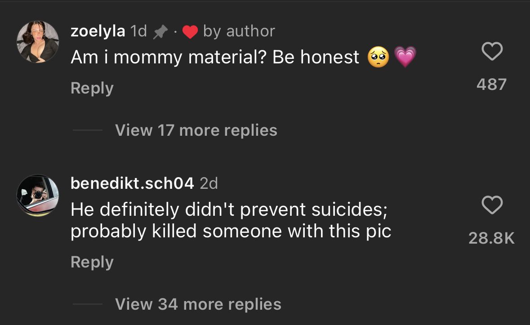Click the 2d timestamp on benedikt.sch04's comment
This screenshot has height=325, width=530.
[209, 183]
